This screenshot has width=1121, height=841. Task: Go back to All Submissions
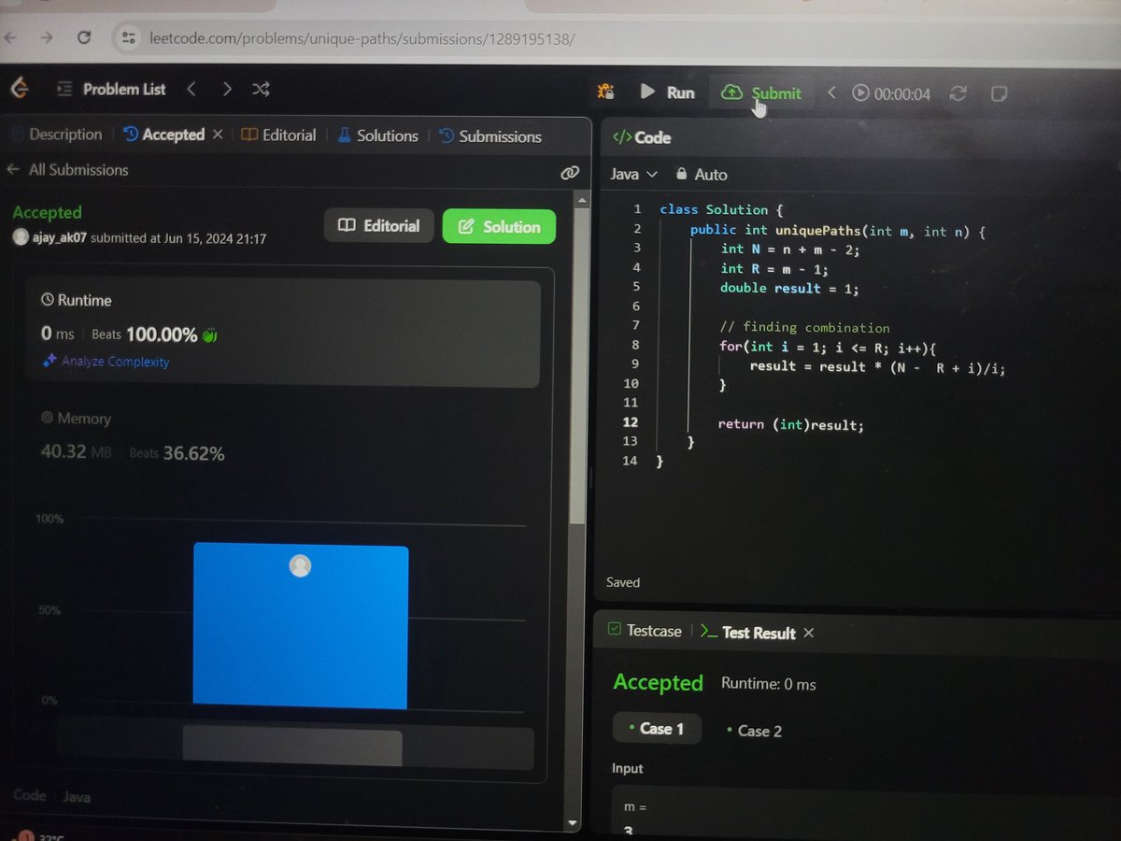tap(67, 170)
